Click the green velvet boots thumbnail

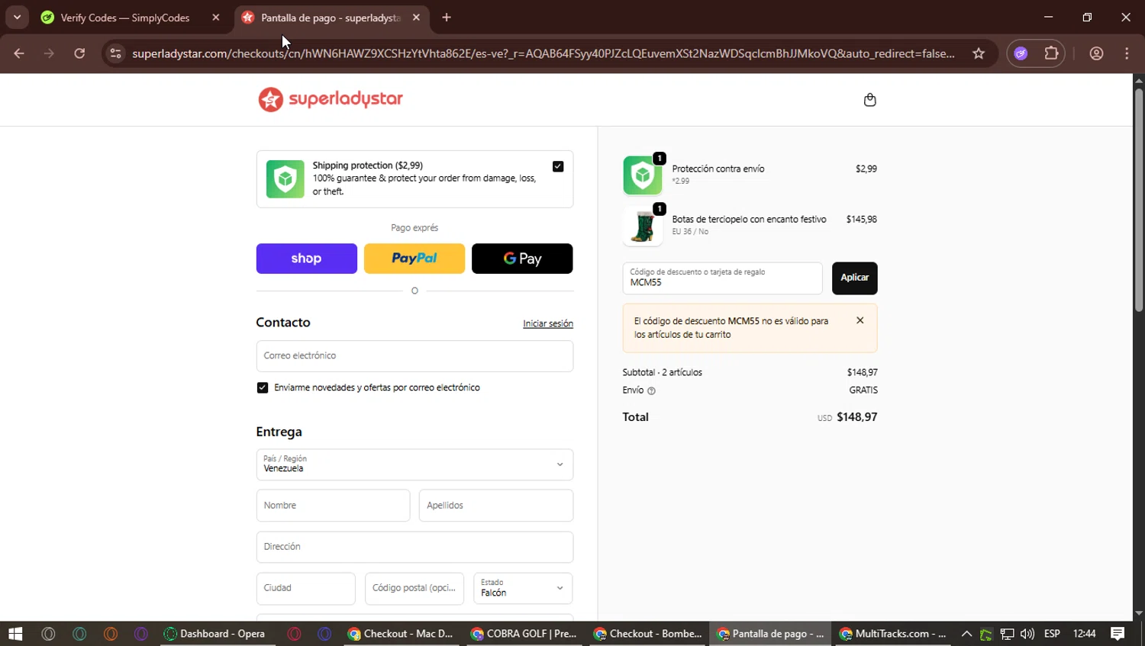click(x=643, y=226)
